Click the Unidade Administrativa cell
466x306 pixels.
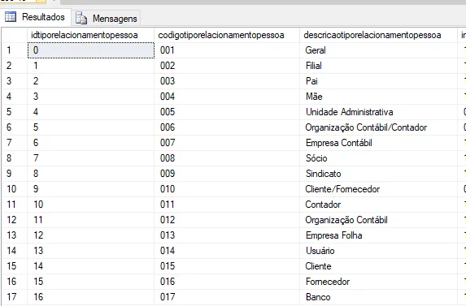point(379,112)
